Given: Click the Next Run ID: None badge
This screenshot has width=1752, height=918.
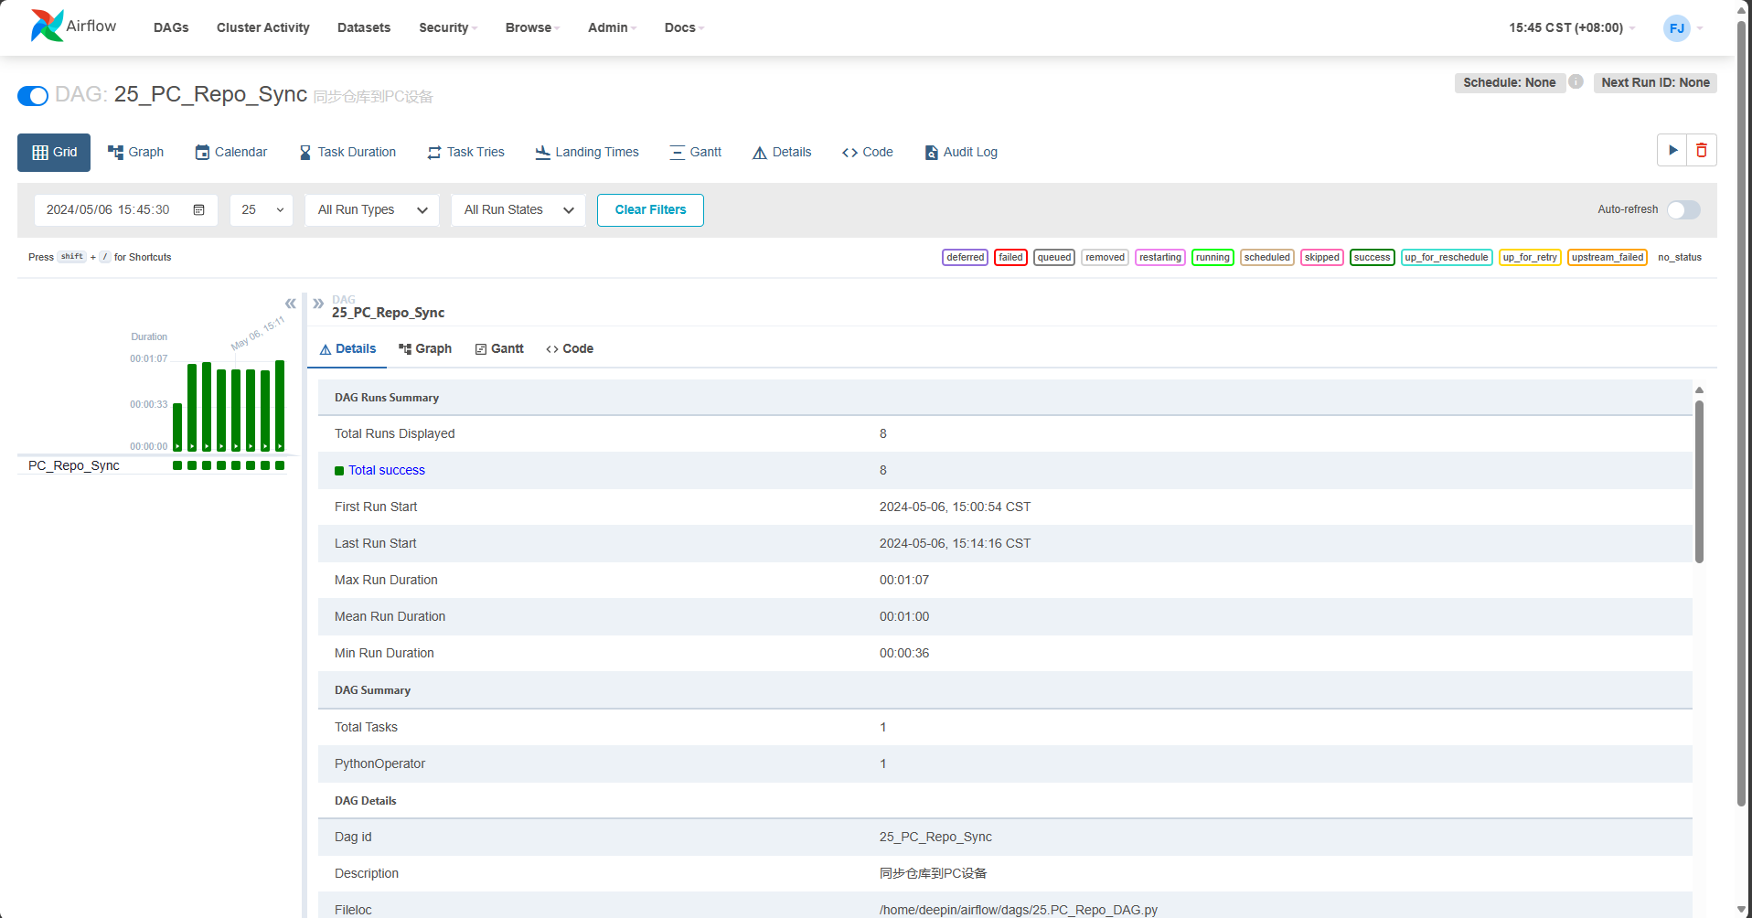Looking at the screenshot, I should pos(1655,82).
